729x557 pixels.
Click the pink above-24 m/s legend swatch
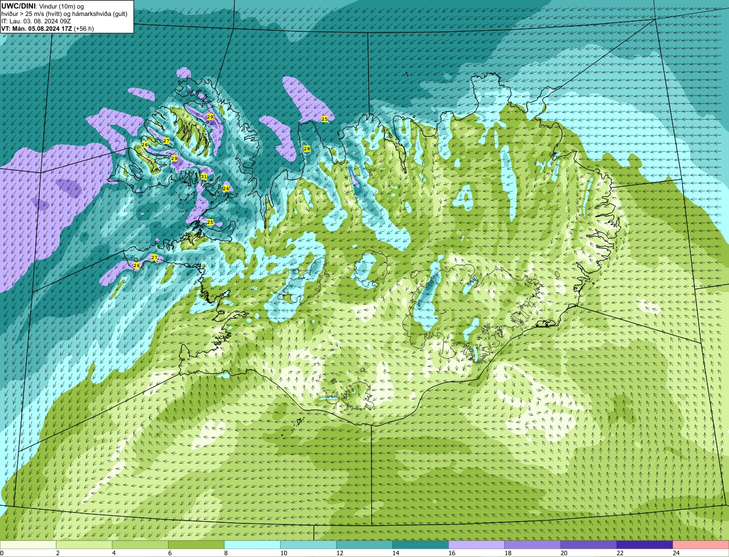701,544
